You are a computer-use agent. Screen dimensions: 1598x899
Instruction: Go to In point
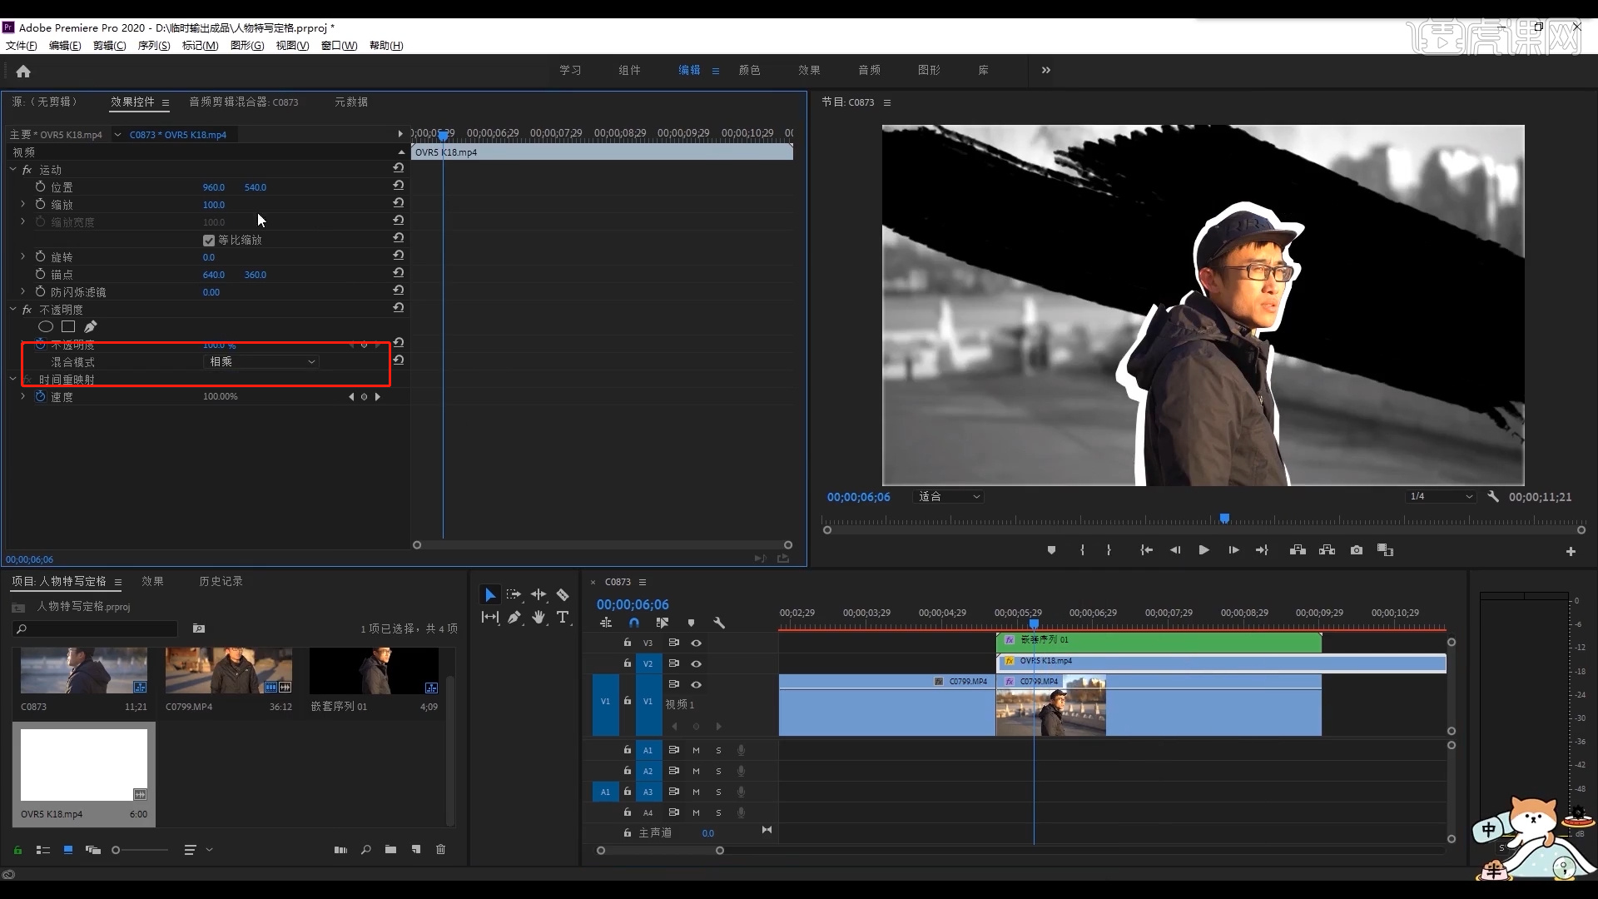(1146, 550)
